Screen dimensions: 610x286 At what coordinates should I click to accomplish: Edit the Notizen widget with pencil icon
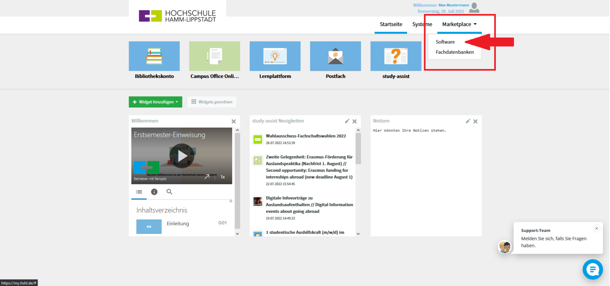468,121
